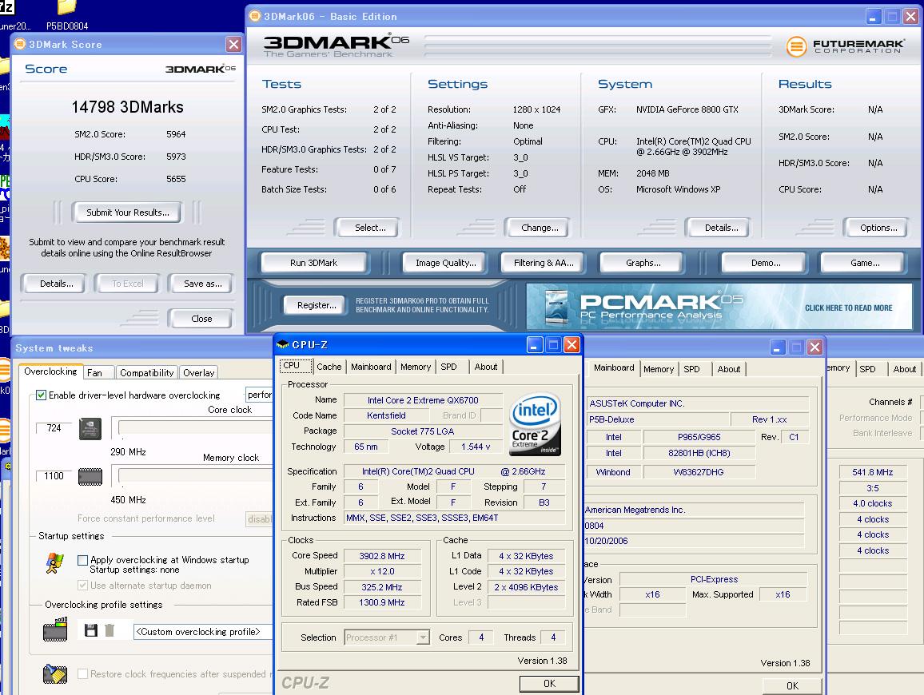This screenshot has width=924, height=695.
Task: Click Close button in 3DMark Score window
Action: (x=201, y=318)
